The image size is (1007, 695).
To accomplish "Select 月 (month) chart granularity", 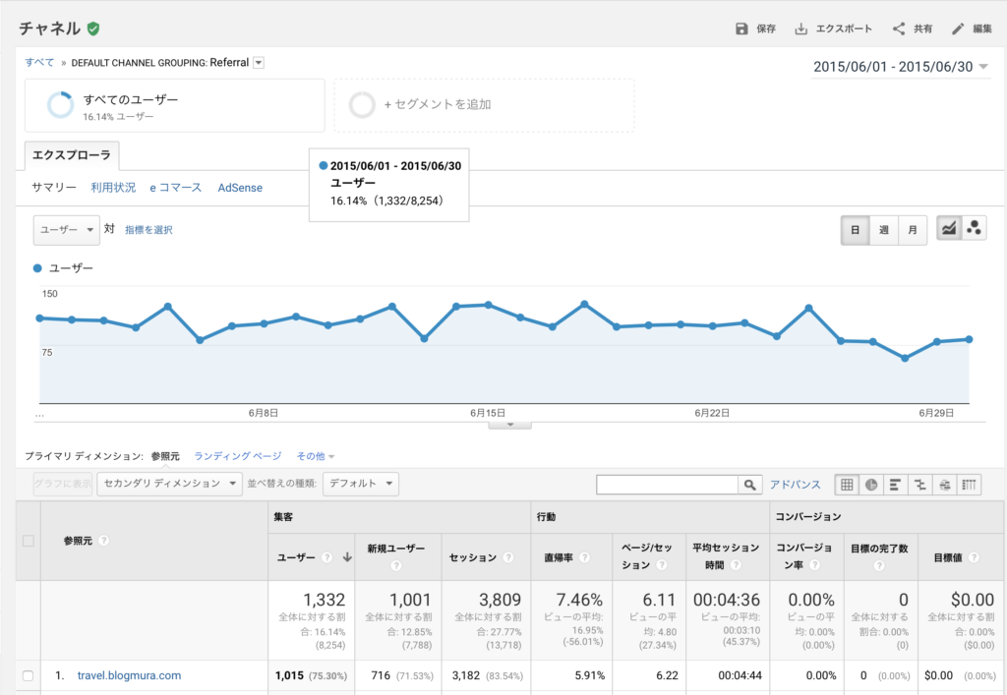I will click(x=913, y=230).
